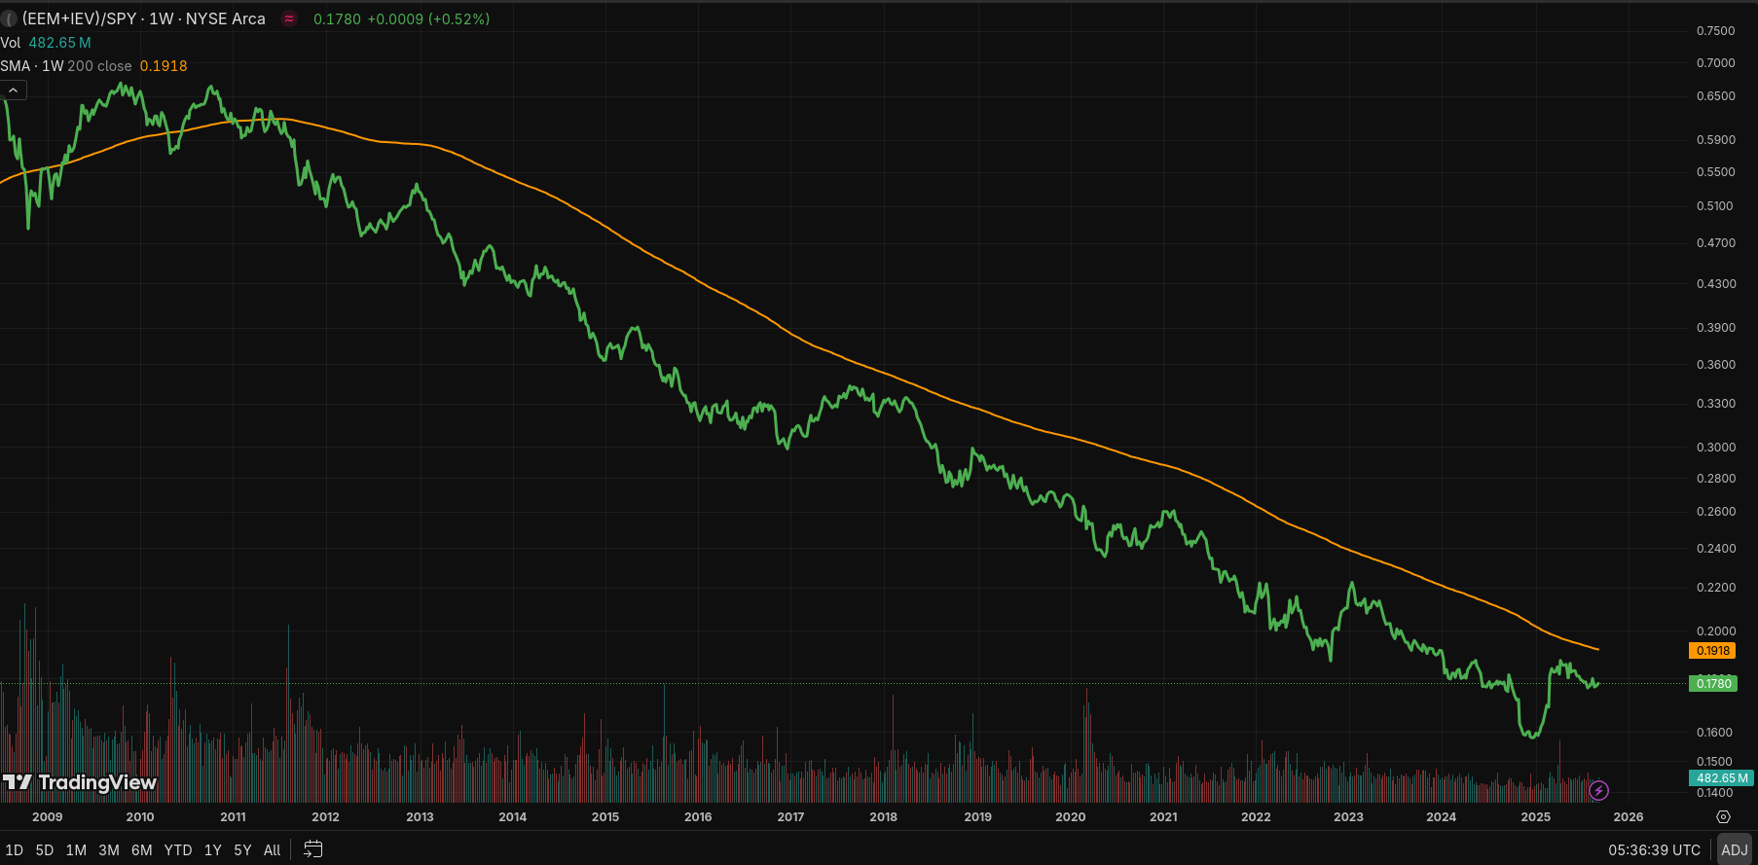
Task: Click the SMA 200 close legend
Action: tap(66, 66)
